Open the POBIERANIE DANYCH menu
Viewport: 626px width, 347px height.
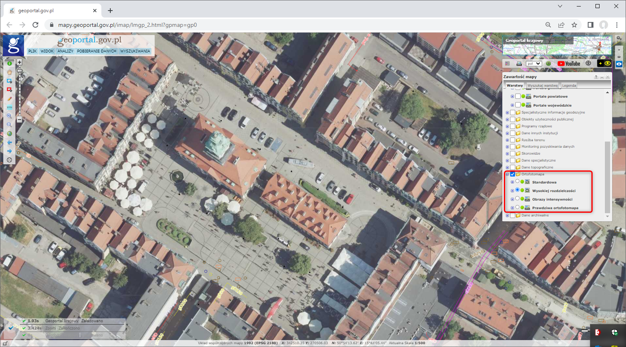pyautogui.click(x=96, y=51)
